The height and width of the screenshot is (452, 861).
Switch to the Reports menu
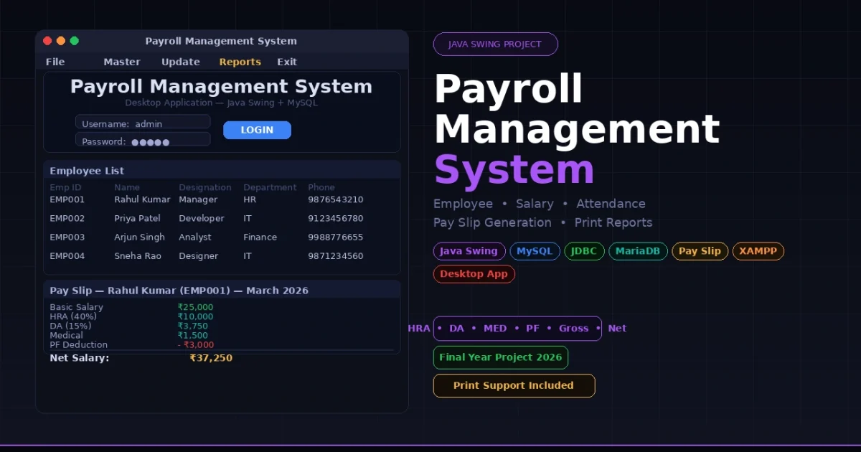pos(240,62)
